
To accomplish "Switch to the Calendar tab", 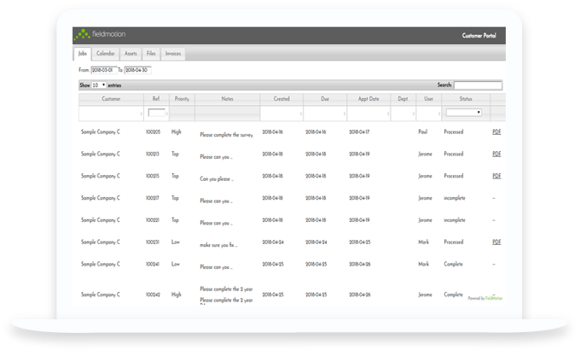I will point(106,54).
